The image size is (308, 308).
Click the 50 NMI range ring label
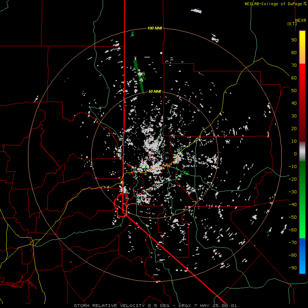pyautogui.click(x=155, y=91)
